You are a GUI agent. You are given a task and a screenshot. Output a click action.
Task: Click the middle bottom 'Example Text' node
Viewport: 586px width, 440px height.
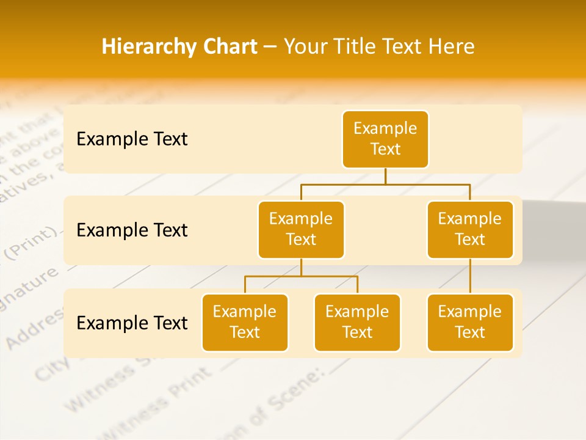click(357, 322)
